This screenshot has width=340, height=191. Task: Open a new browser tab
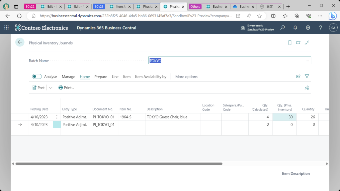288,7
